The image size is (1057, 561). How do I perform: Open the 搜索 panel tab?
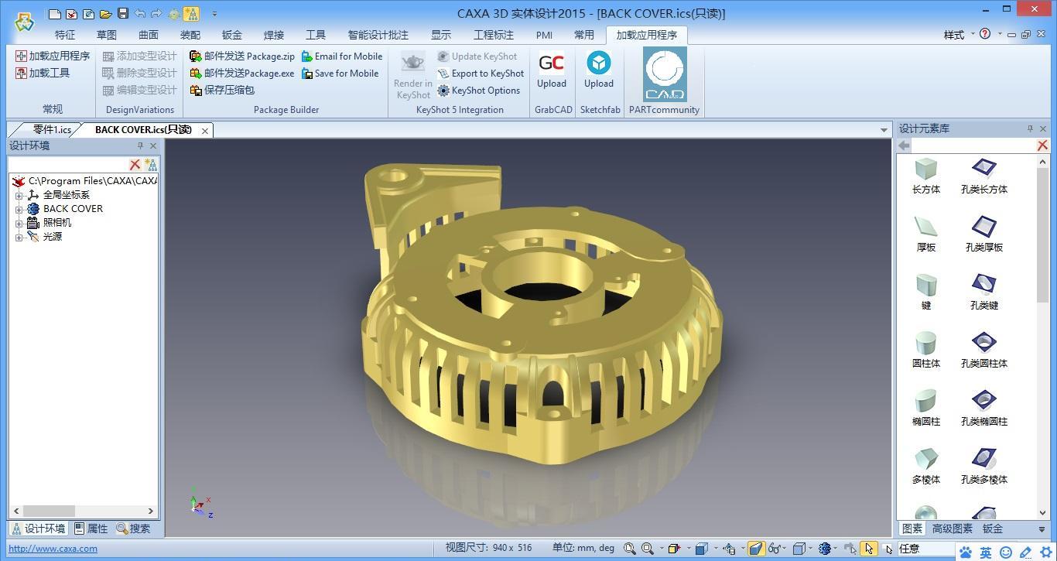coord(134,529)
